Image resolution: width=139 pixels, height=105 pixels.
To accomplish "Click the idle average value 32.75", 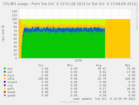I will pos(102,79).
